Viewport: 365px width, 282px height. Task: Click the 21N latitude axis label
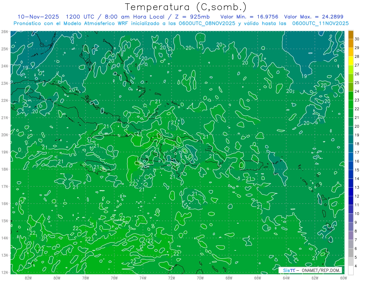point(4,117)
